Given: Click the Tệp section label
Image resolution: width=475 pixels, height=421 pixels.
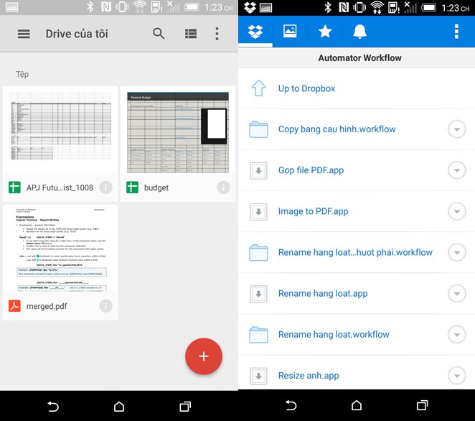Looking at the screenshot, I should (22, 74).
